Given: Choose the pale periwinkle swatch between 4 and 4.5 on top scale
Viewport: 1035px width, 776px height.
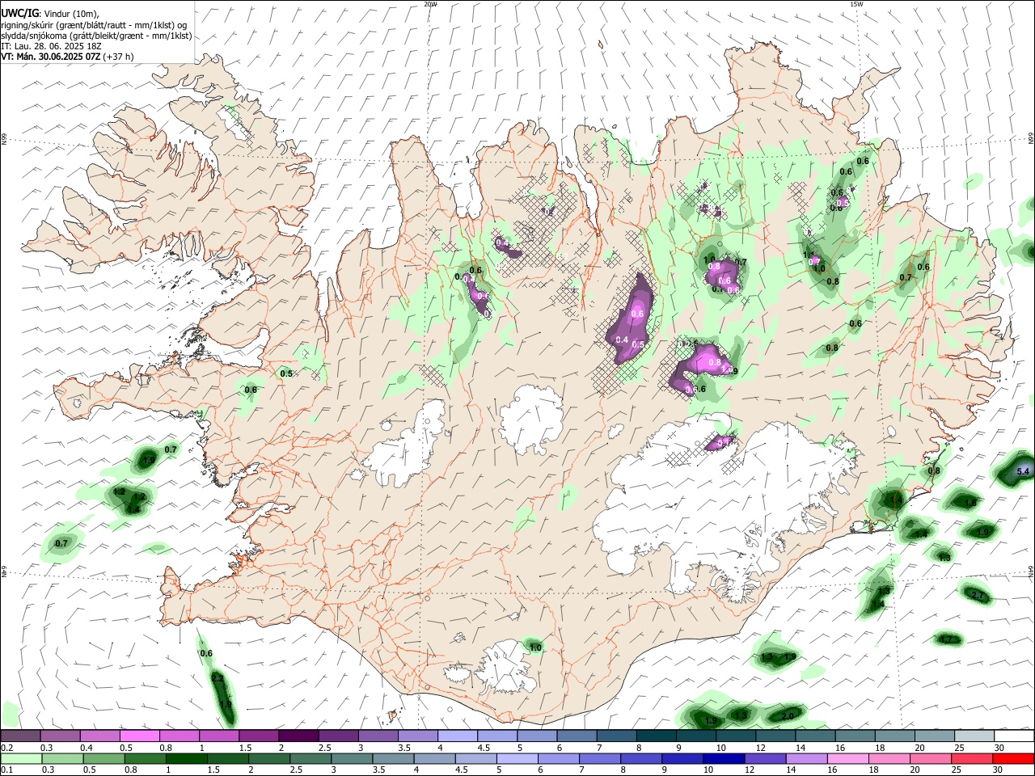Looking at the screenshot, I should (458, 736).
